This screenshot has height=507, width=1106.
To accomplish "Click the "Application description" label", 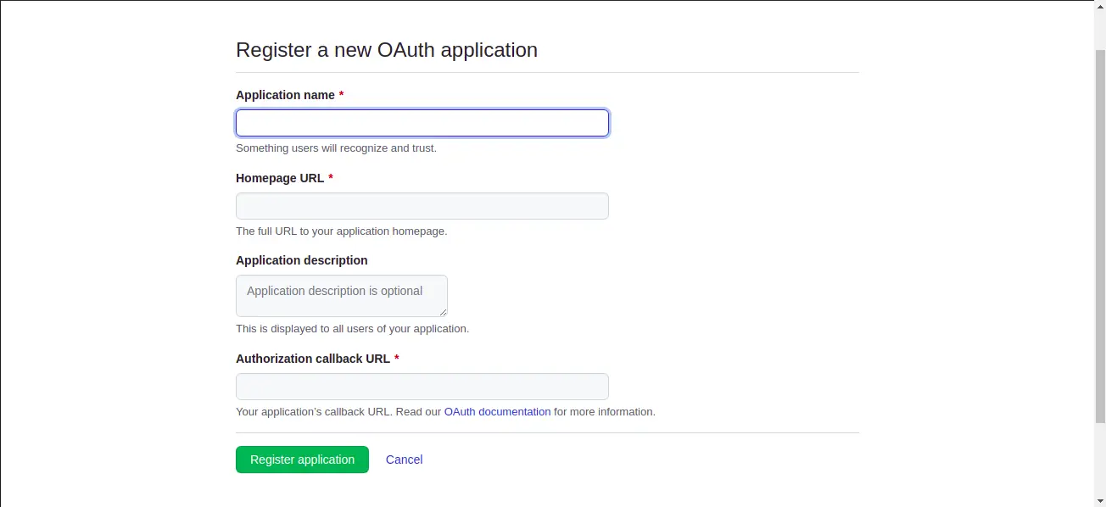I will 302,260.
